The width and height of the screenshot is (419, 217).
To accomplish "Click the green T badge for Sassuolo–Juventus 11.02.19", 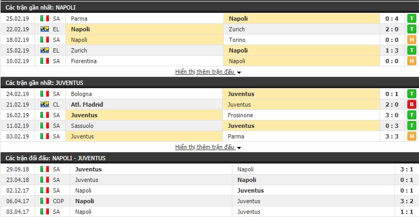I will coord(412,126).
